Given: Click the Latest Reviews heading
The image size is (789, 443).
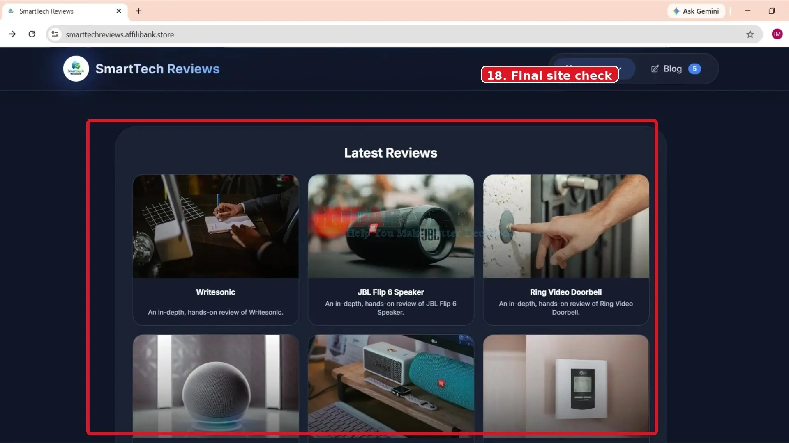Looking at the screenshot, I should (x=391, y=153).
